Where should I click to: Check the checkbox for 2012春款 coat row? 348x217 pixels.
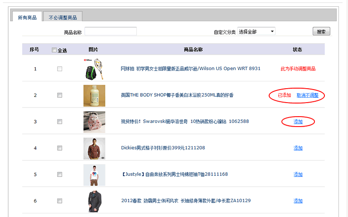click(60, 201)
